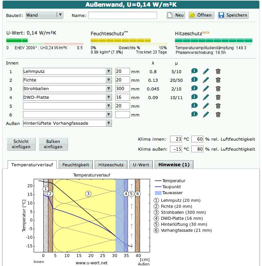
Task: Show info for the DWD-Platte layer
Action: pos(194,97)
